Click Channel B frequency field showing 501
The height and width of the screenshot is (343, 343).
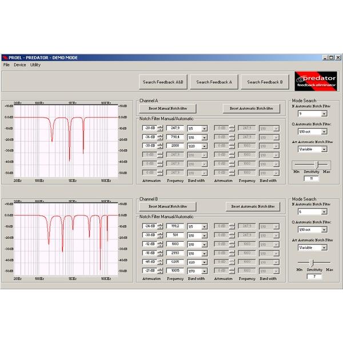coord(174,235)
